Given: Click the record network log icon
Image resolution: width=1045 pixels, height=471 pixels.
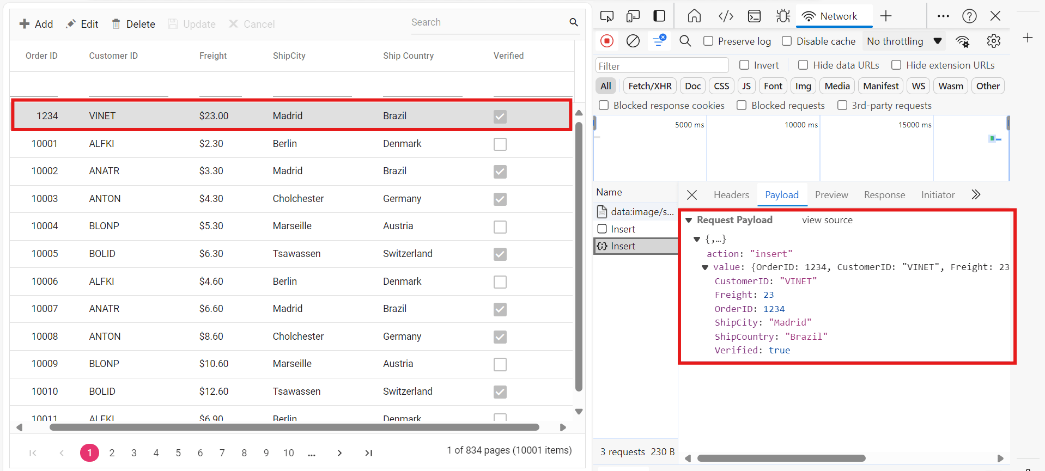Looking at the screenshot, I should pos(606,41).
